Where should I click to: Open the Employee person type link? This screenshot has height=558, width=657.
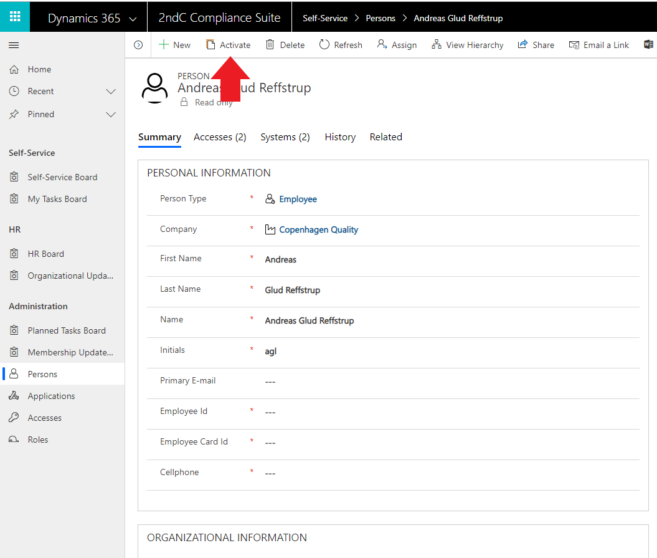click(x=298, y=199)
